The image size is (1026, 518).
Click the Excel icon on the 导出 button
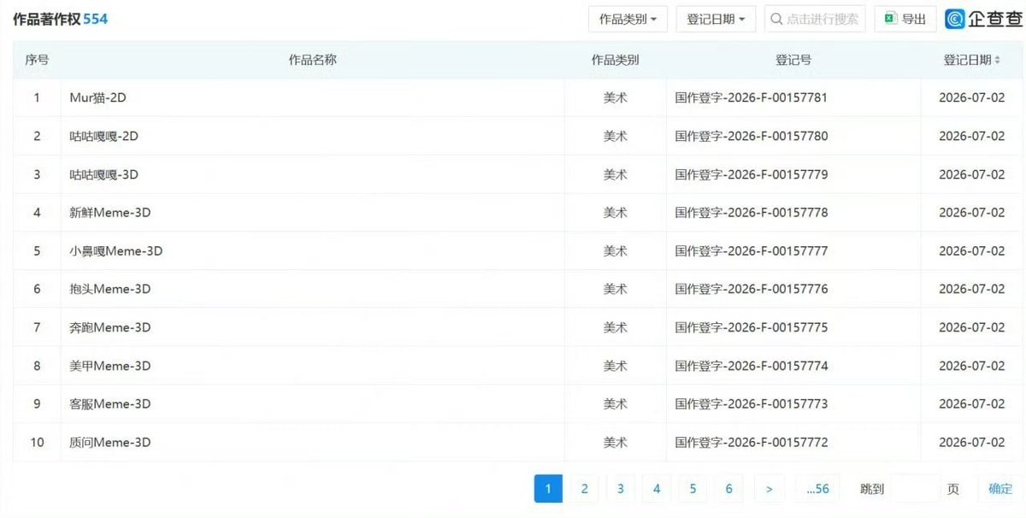890,19
